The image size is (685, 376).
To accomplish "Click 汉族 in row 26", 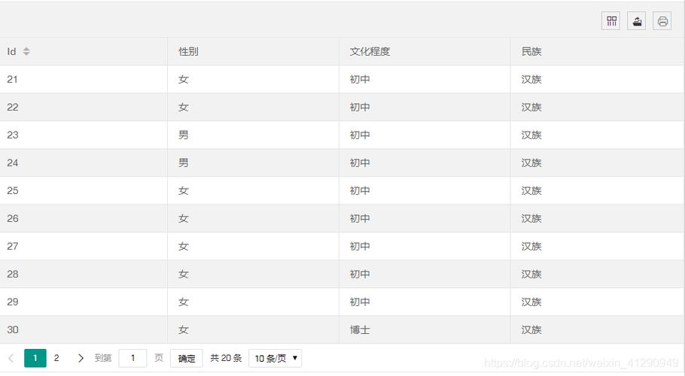I will pos(531,219).
